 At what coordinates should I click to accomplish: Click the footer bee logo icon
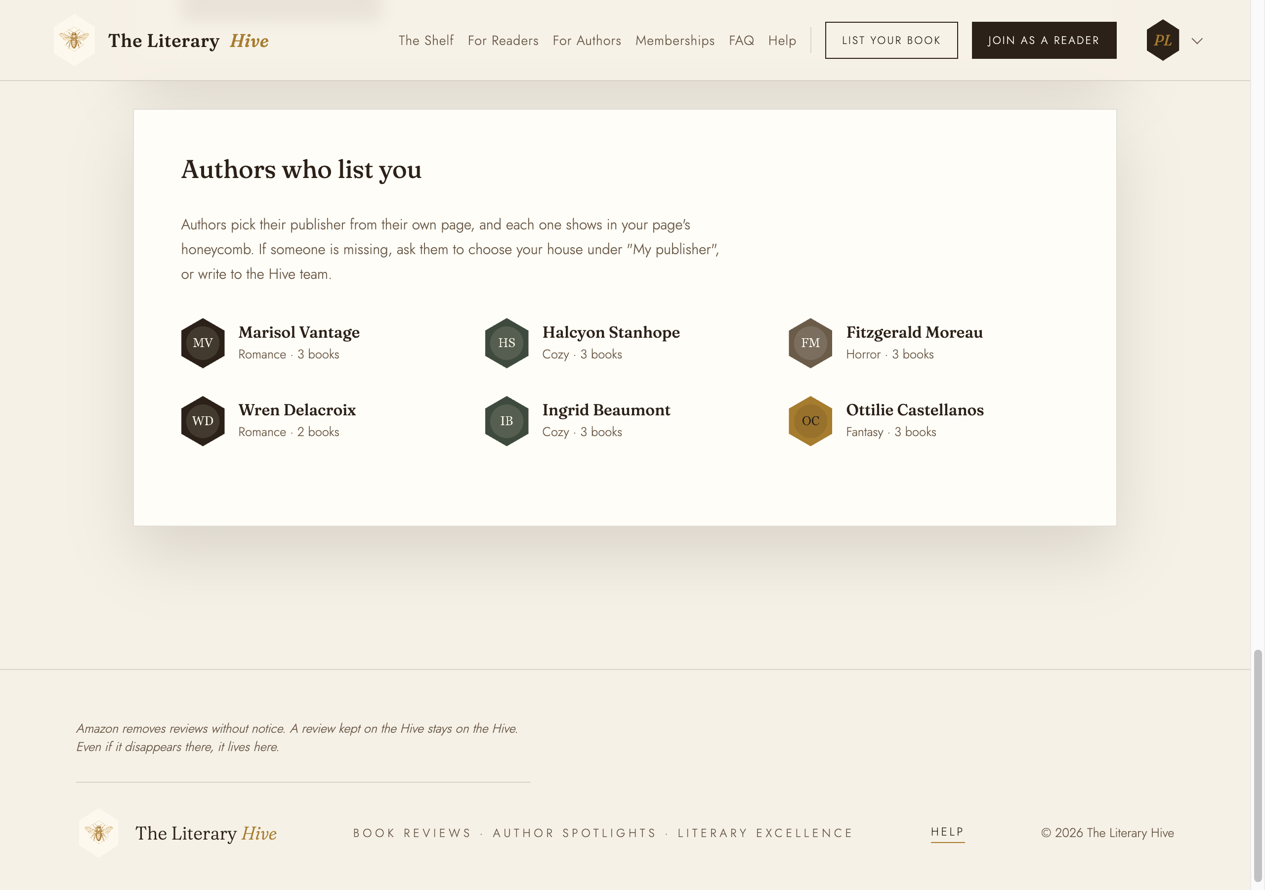click(99, 833)
